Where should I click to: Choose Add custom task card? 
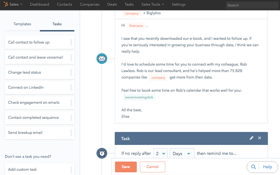pyautogui.click(x=39, y=169)
